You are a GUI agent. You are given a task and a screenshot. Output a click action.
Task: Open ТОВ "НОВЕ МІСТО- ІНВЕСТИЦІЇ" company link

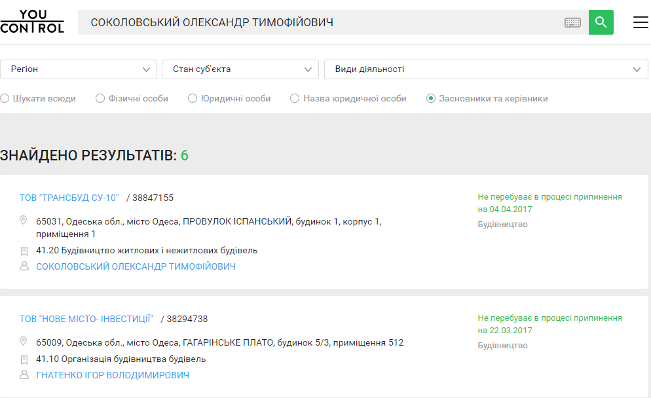(86, 319)
